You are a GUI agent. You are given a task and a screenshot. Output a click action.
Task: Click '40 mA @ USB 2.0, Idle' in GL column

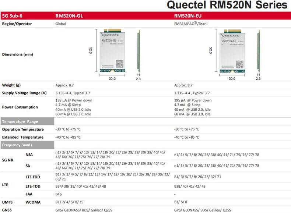(73, 110)
